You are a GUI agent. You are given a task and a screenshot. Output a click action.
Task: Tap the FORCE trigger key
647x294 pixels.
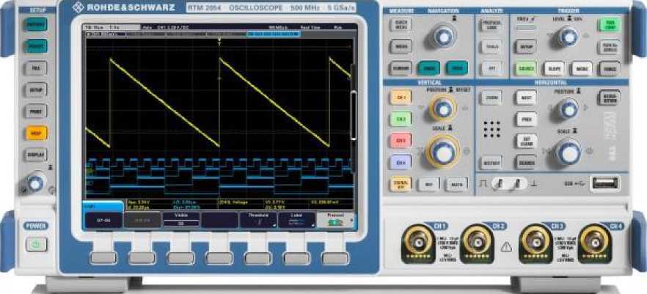(610, 68)
